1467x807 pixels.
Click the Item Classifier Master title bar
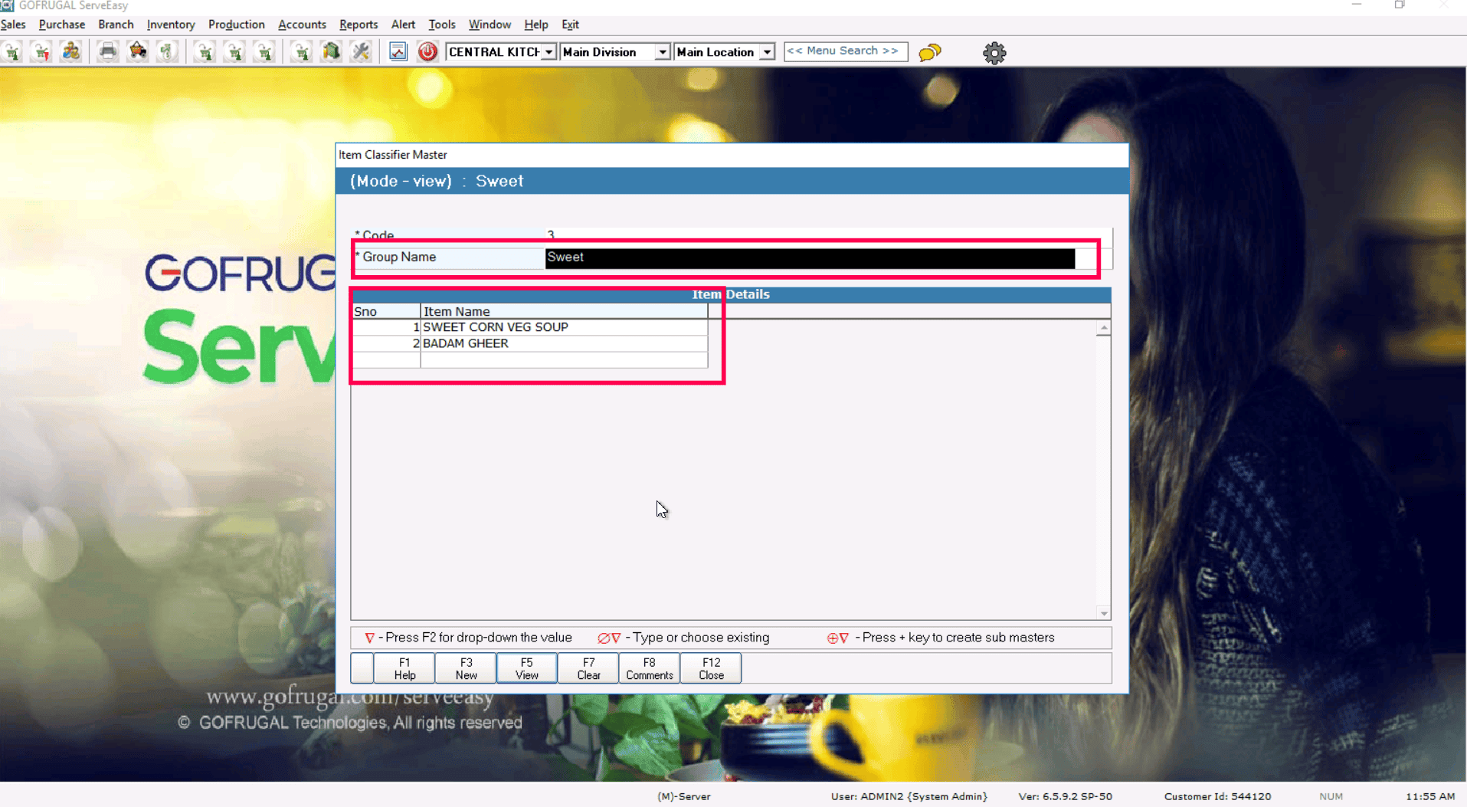[x=732, y=155]
